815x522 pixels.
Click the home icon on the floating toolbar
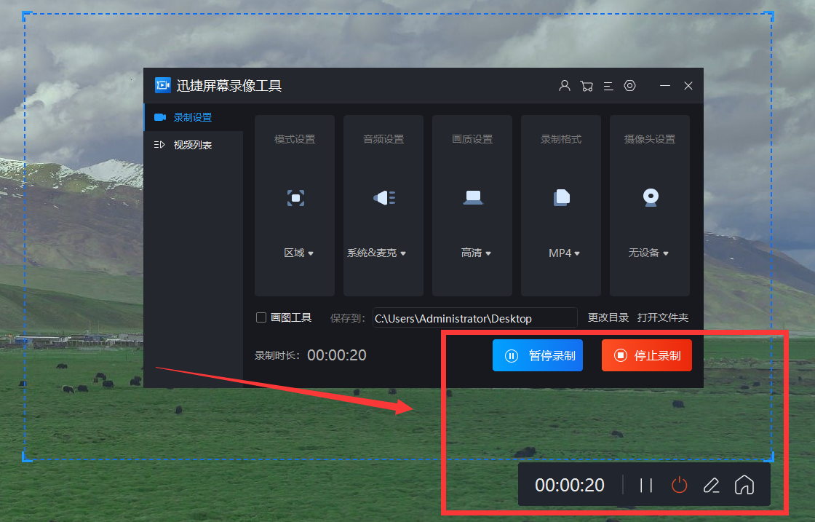coord(744,485)
